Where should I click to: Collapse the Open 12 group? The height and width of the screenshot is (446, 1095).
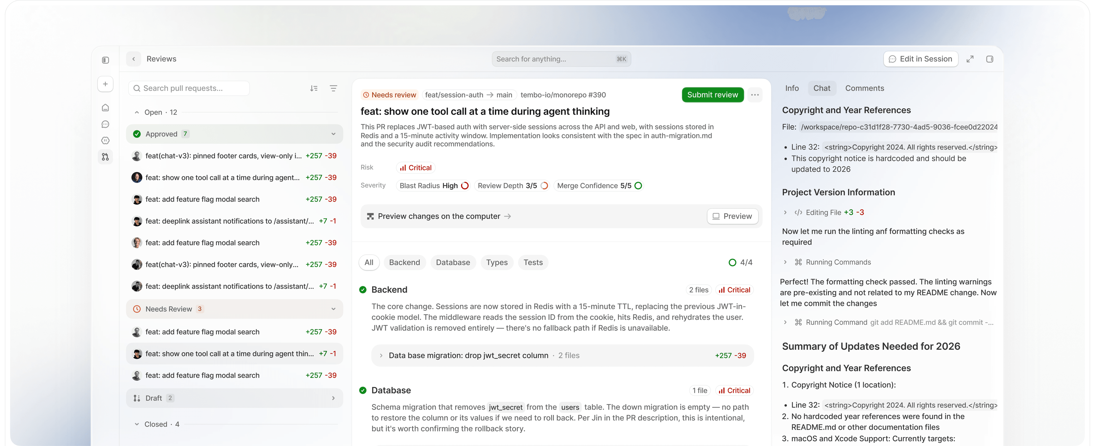(x=137, y=112)
